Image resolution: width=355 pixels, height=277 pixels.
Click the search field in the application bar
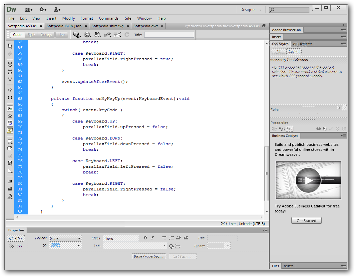click(x=289, y=10)
